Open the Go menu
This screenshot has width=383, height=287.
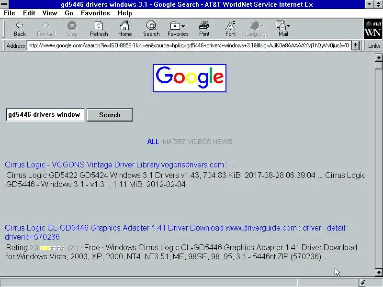(69, 13)
